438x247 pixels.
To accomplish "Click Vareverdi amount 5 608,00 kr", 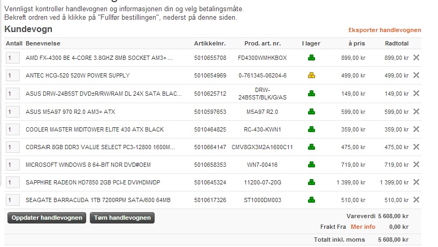I will pyautogui.click(x=393, y=216).
